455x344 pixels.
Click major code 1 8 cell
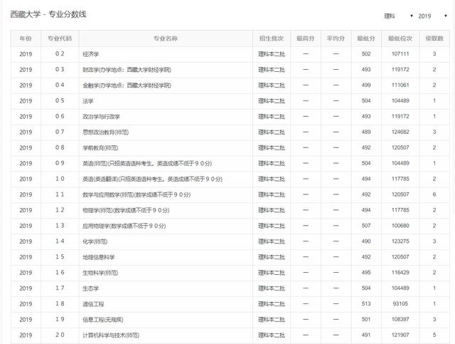tap(60, 304)
